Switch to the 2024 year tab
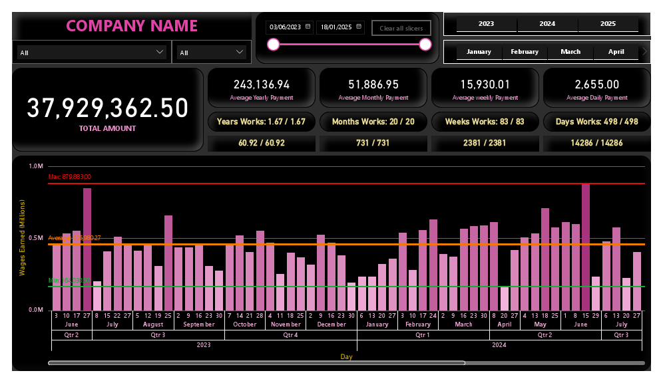Screen dimensions: 663x383 pyautogui.click(x=547, y=24)
